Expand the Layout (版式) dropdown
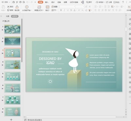The width and height of the screenshot is (131, 121). pyautogui.click(x=47, y=10)
